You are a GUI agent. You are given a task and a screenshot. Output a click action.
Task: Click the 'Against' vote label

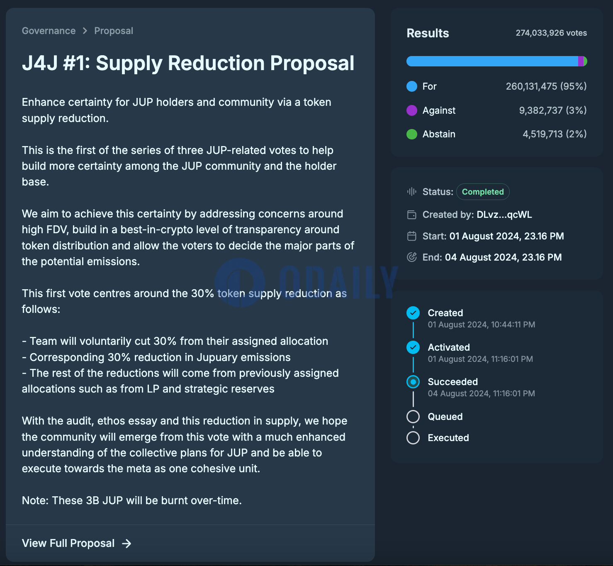(x=439, y=110)
